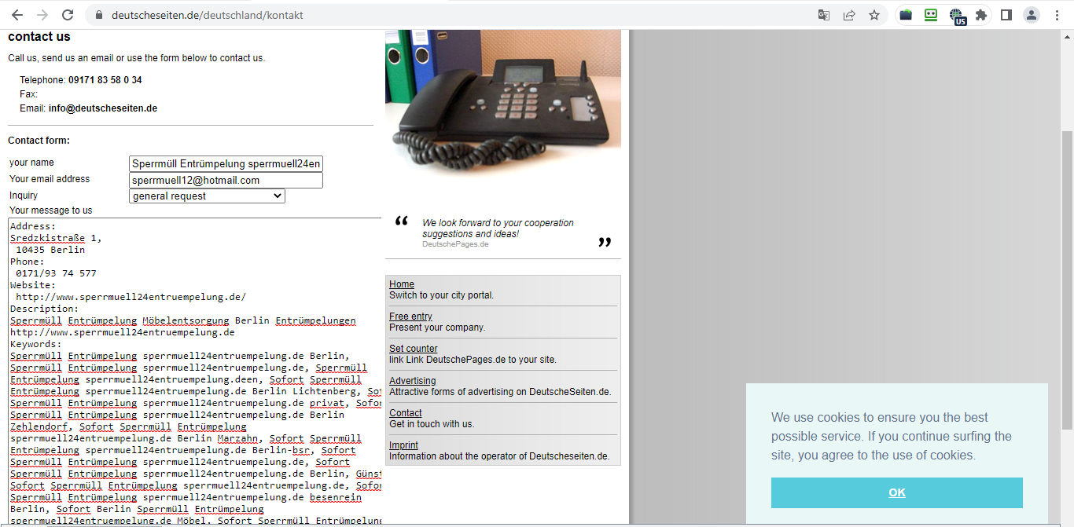Viewport: 1074px width, 527px height.
Task: Open the globe US VPN extension
Action: coord(957,16)
